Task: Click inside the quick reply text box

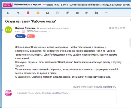Action: tap(66, 97)
